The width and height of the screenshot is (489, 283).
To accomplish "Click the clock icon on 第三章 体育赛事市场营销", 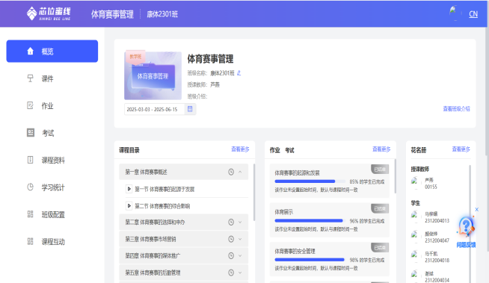I will pyautogui.click(x=231, y=239).
